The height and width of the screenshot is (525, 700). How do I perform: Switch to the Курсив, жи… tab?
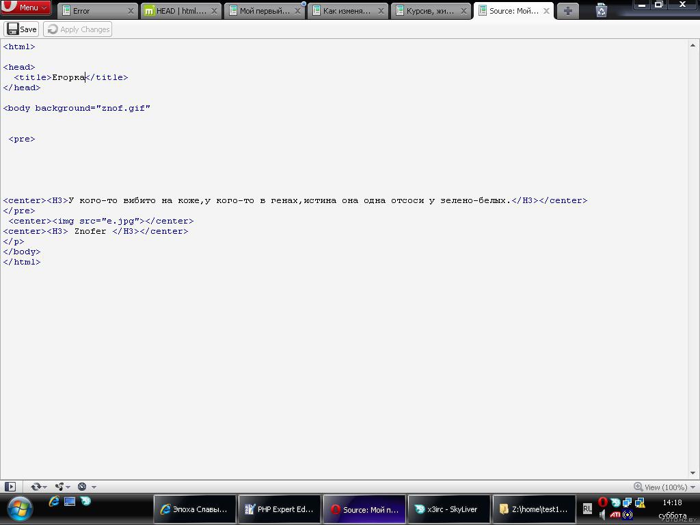[431, 11]
